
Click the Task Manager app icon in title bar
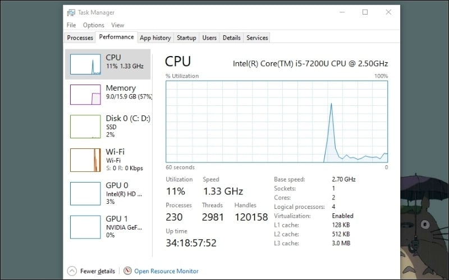tap(71, 12)
